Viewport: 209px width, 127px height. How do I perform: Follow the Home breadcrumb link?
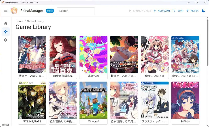[19, 21]
